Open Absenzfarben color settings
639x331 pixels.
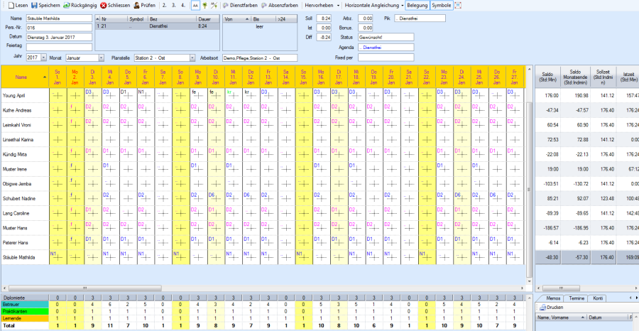[x=280, y=5]
